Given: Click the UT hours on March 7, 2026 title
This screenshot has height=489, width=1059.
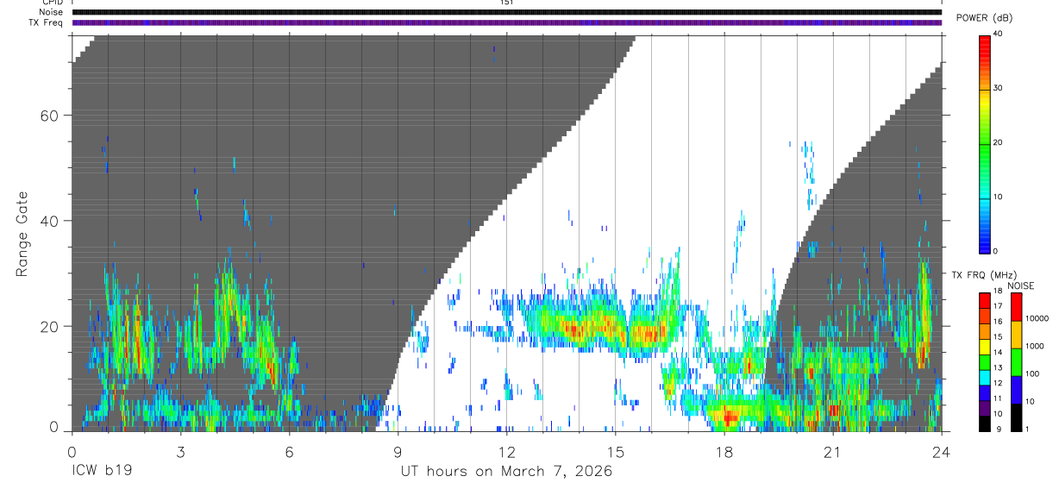Looking at the screenshot, I should point(506,471).
